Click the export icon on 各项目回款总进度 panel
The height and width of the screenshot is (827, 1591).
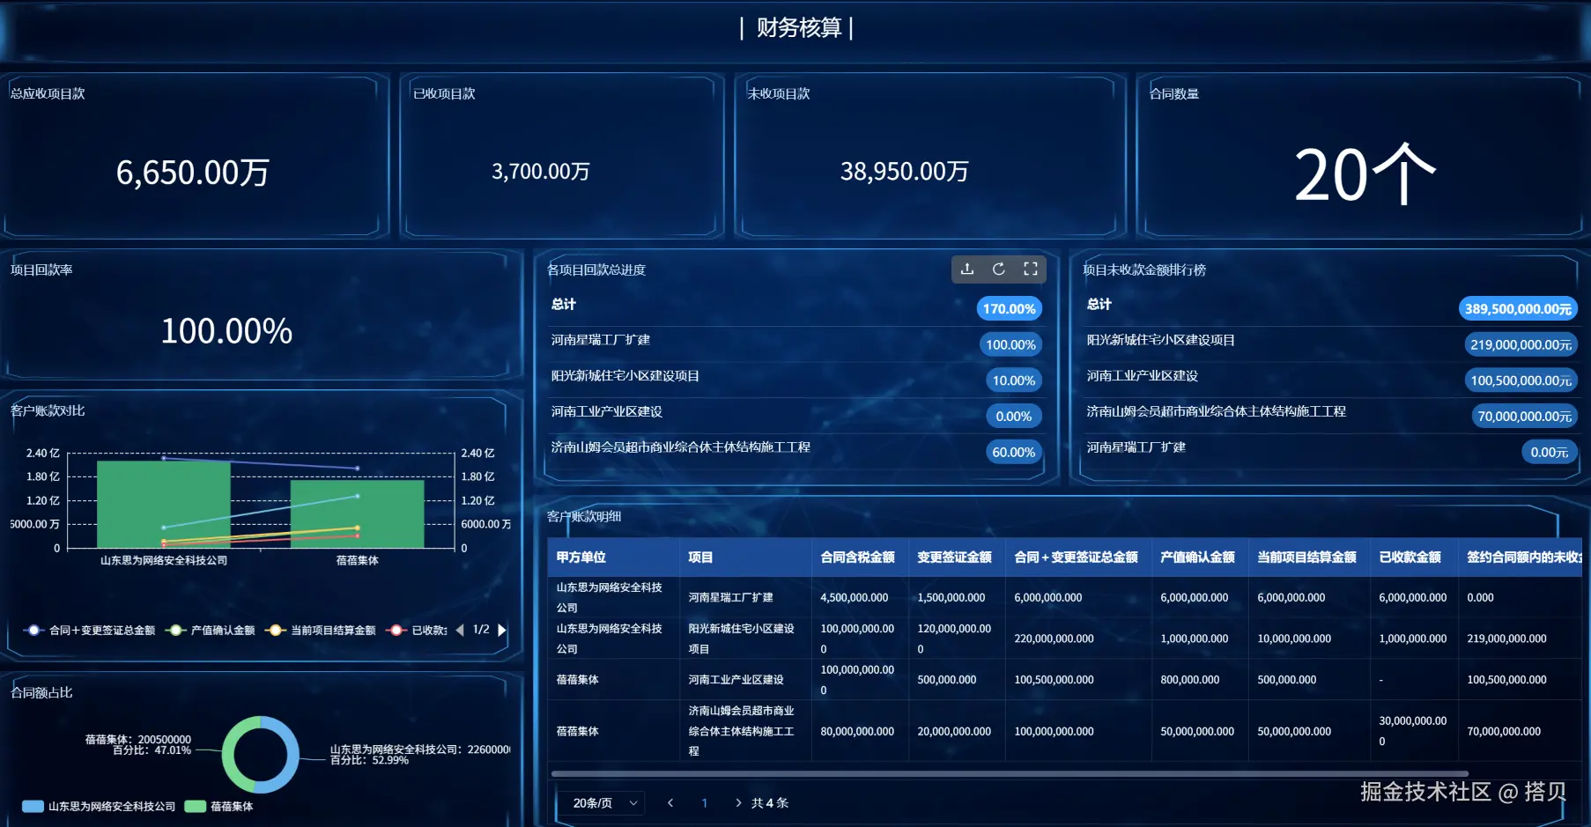click(x=966, y=270)
